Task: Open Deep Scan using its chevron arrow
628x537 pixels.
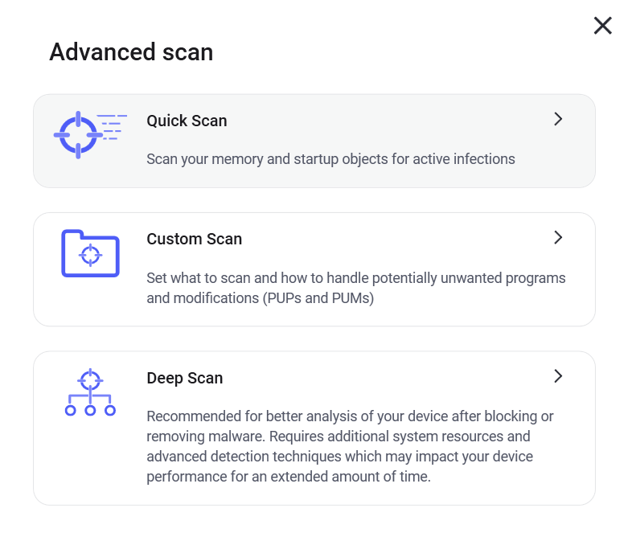Action: tap(558, 376)
